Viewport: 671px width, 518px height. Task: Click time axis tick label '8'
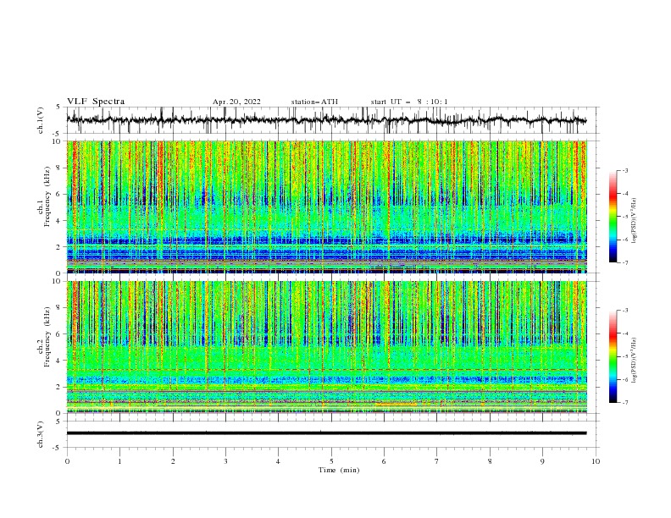pyautogui.click(x=490, y=461)
